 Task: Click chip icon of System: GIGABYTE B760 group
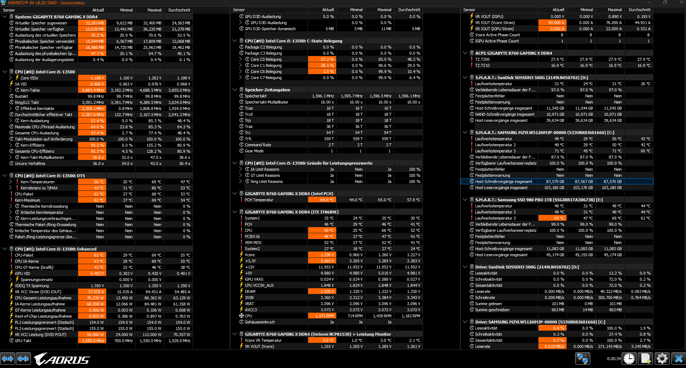click(x=12, y=17)
